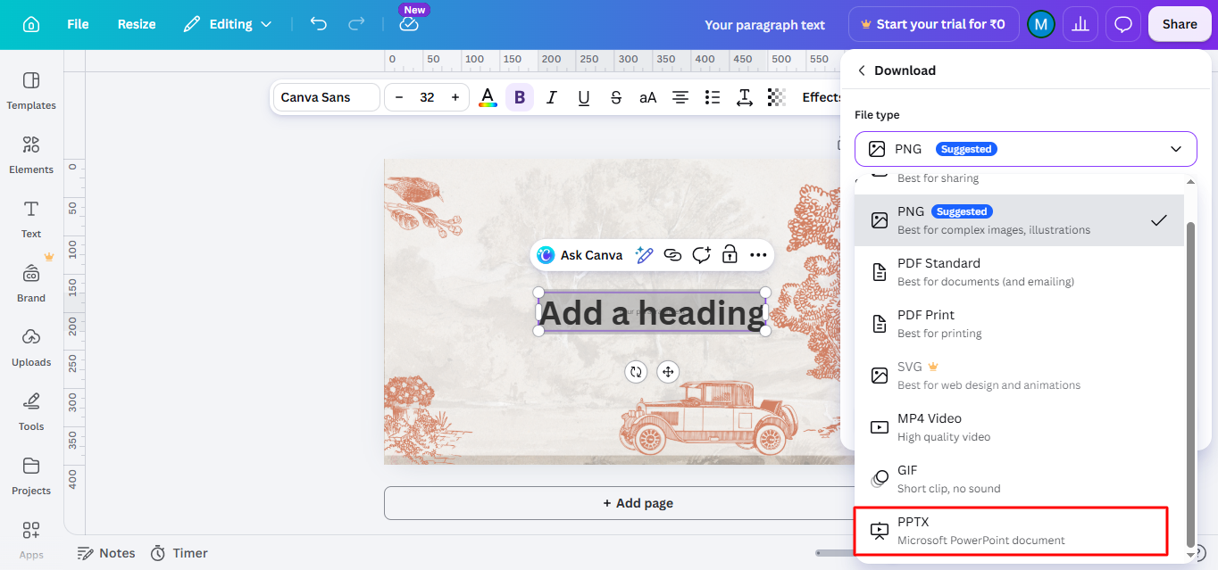Open the text color picker

click(488, 97)
